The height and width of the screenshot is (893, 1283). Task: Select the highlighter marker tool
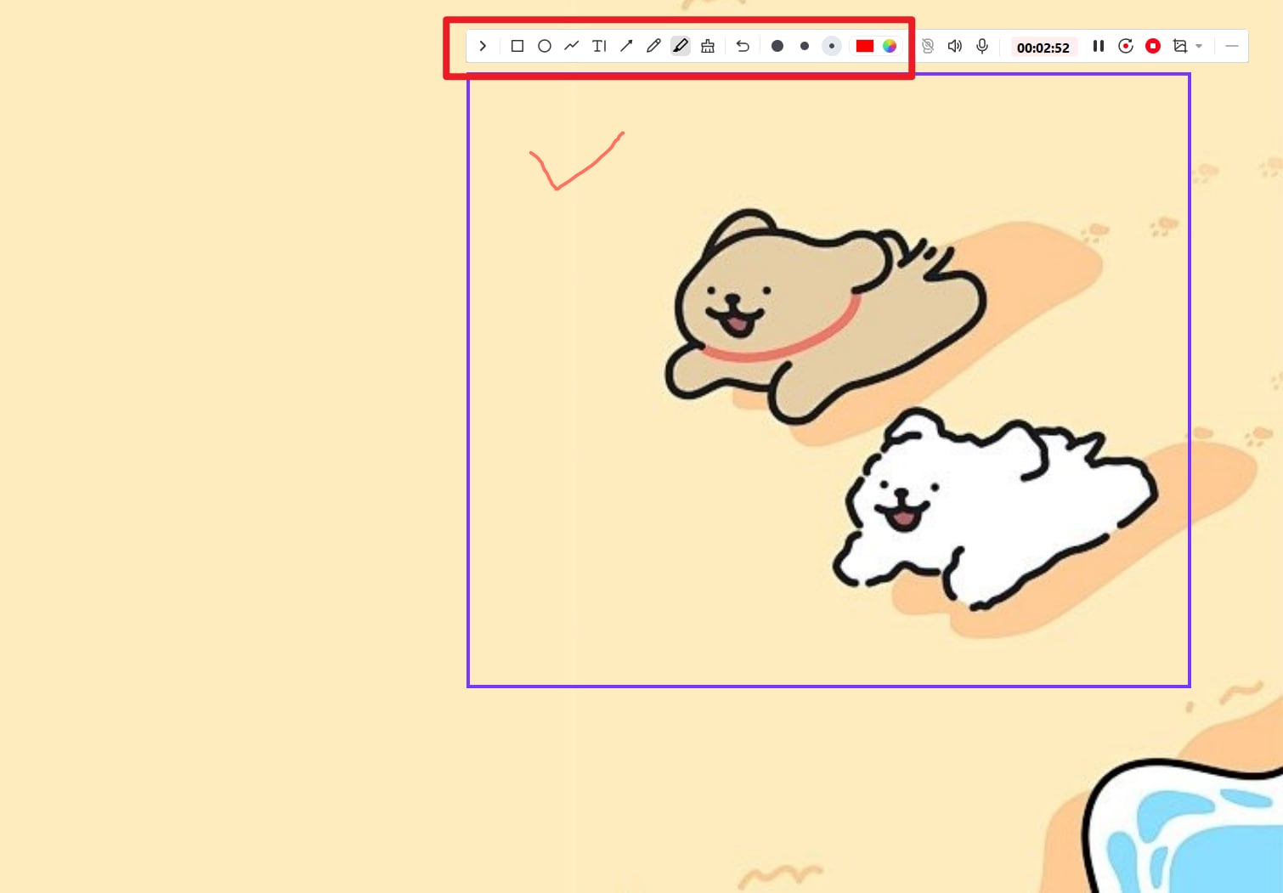681,46
